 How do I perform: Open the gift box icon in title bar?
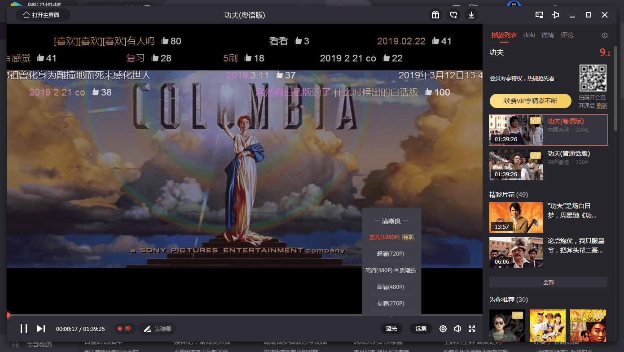(435, 15)
